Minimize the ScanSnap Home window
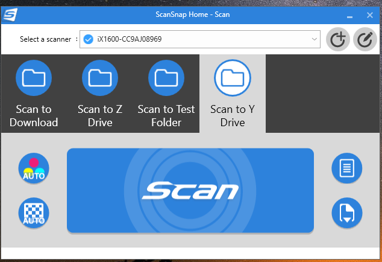The image size is (382, 262). coord(349,17)
